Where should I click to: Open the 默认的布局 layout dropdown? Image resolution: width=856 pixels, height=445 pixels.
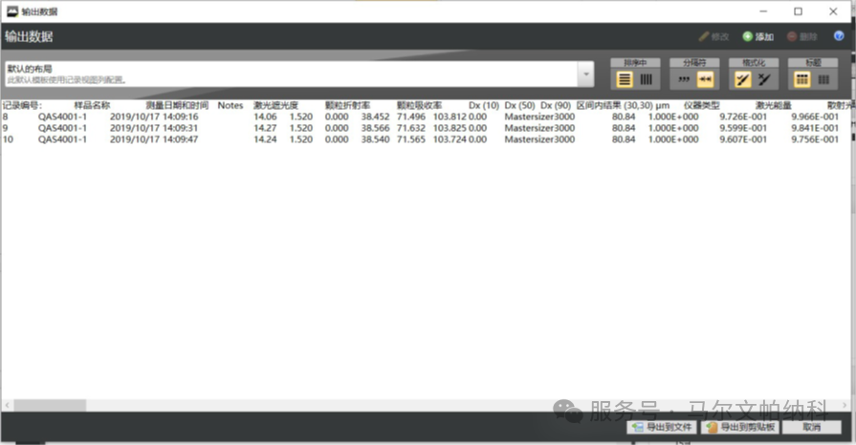(585, 74)
